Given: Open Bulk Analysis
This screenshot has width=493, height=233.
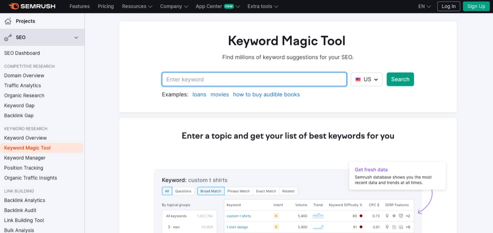Looking at the screenshot, I should click(19, 230).
